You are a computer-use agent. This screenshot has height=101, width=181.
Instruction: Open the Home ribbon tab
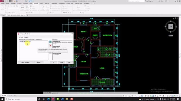(3, 4)
